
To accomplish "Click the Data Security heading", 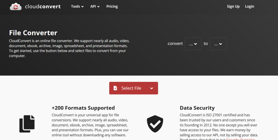I will point(197,108).
